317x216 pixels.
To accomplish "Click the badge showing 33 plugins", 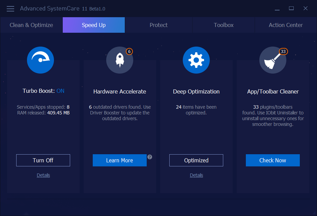I will tap(283, 52).
